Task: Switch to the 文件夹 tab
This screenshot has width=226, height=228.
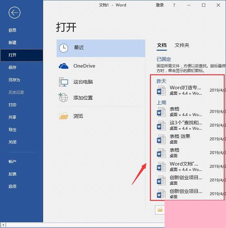Action: point(182,45)
